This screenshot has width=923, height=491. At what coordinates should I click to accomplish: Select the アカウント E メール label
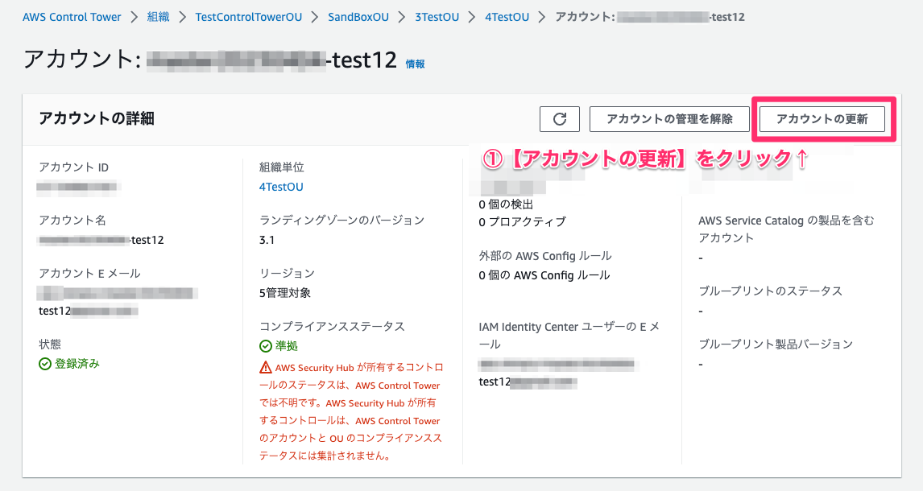89,274
